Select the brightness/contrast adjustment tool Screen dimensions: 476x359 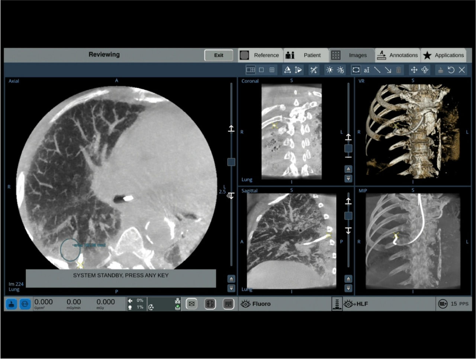(x=329, y=70)
